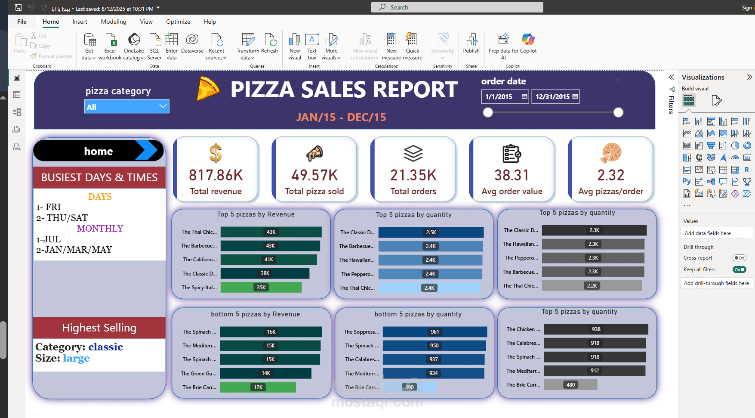Expand the Filters pane
Image resolution: width=755 pixels, height=418 pixels.
(x=671, y=77)
